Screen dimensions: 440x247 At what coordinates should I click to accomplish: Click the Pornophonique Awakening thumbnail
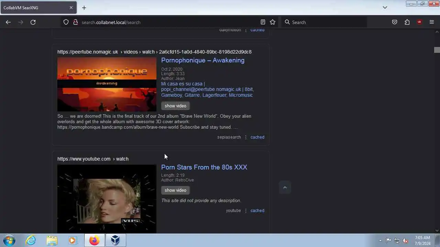pos(107,84)
